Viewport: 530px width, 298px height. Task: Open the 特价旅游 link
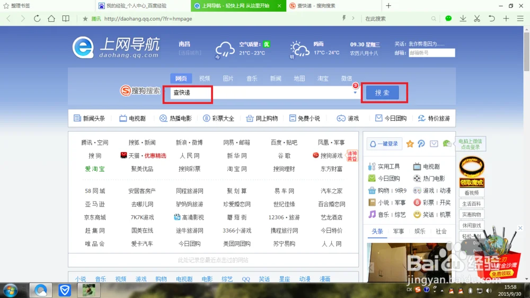[434, 118]
